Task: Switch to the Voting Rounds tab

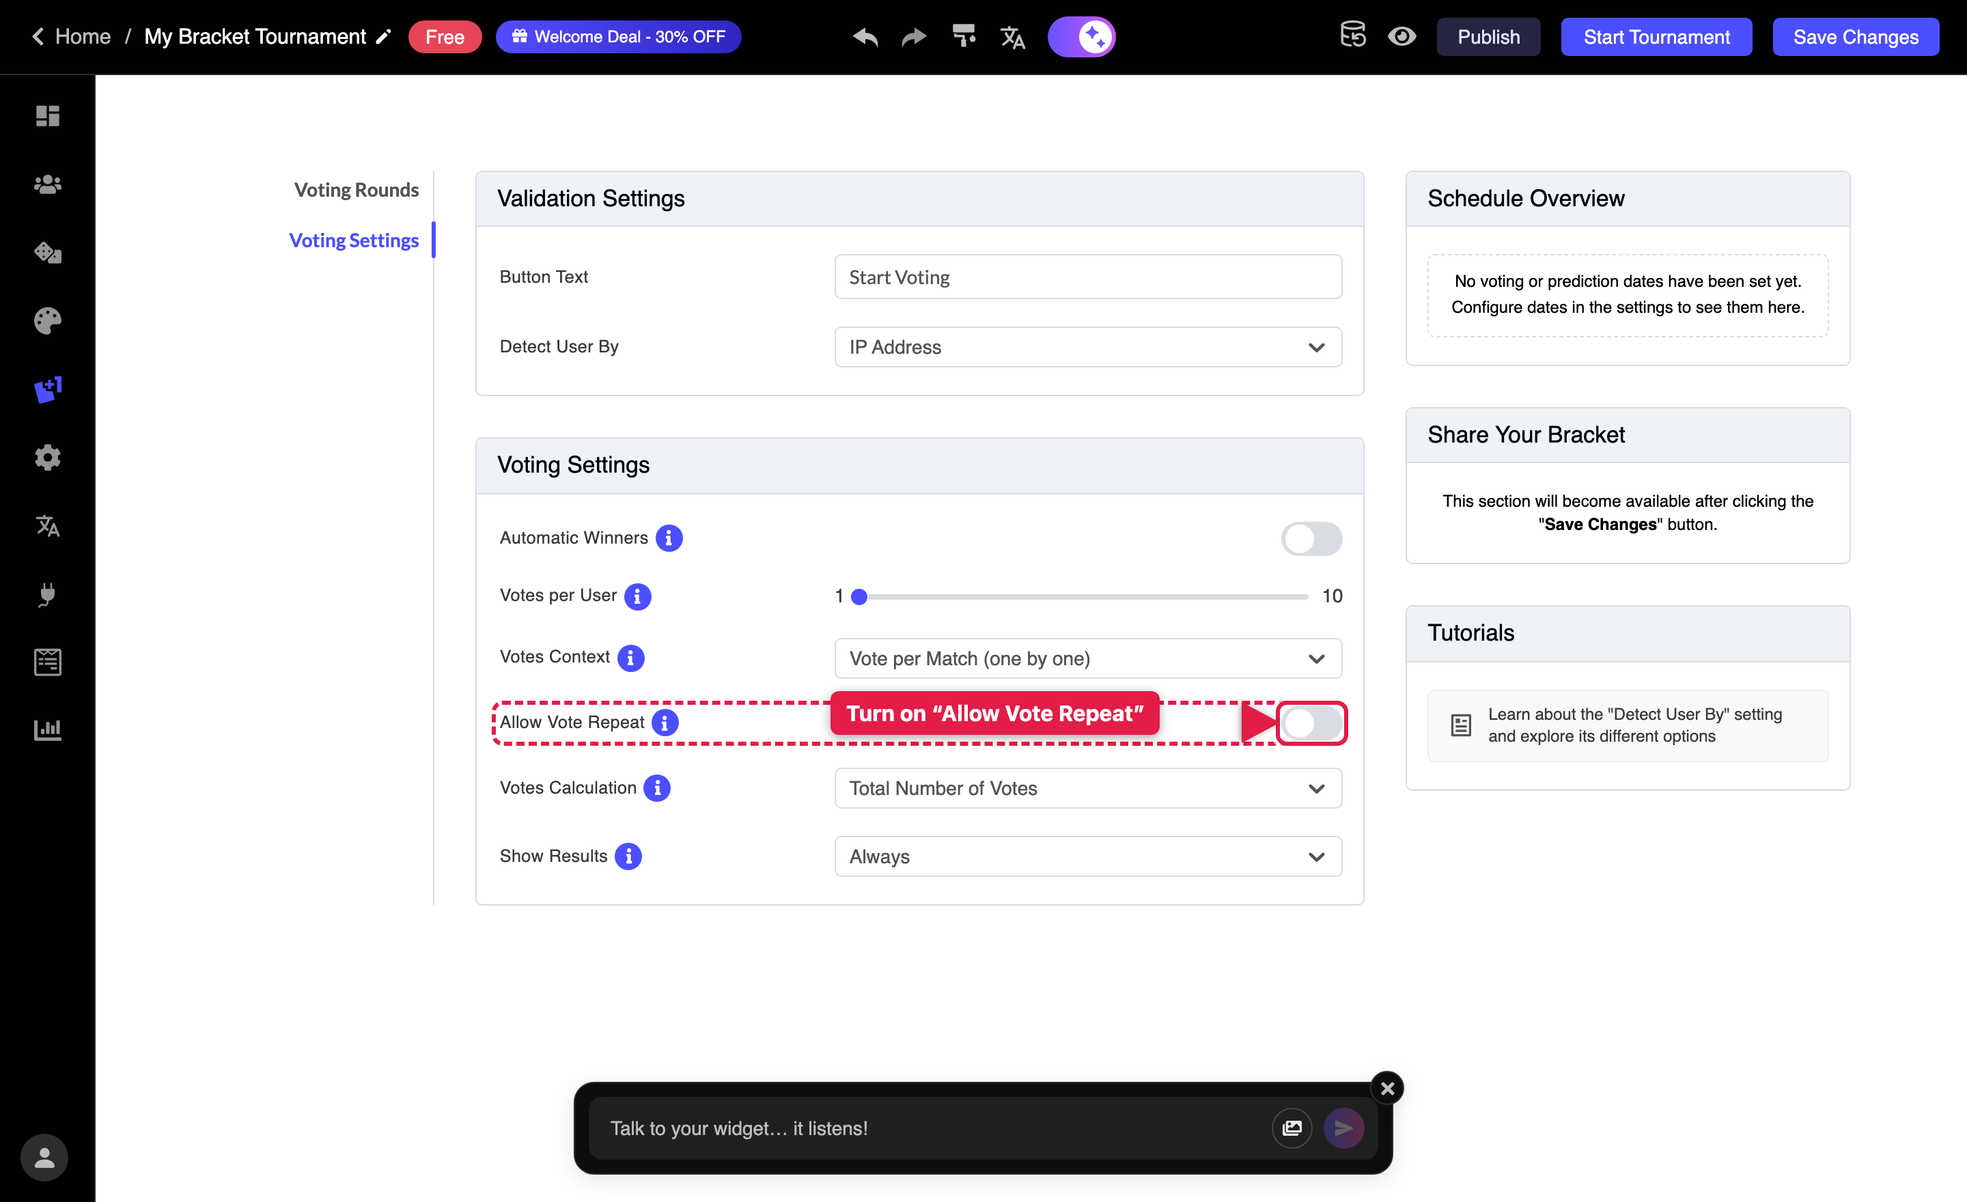Action: tap(356, 190)
